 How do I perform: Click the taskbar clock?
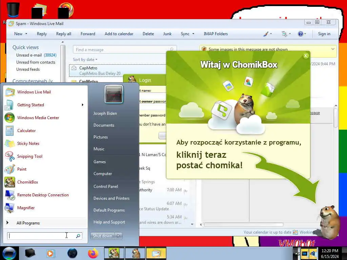(330, 254)
